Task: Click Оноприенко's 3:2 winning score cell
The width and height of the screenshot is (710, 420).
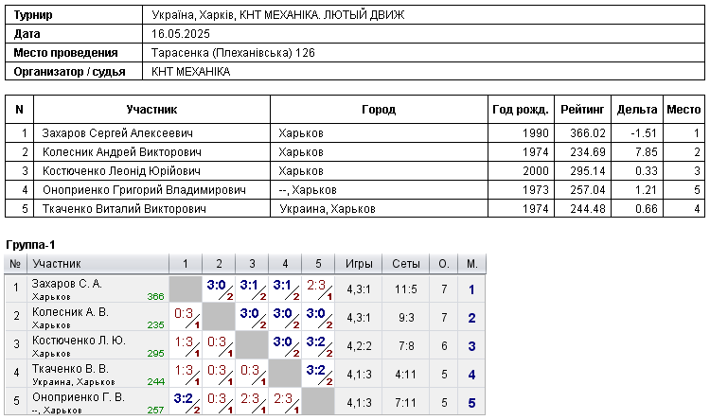Action: (x=186, y=402)
